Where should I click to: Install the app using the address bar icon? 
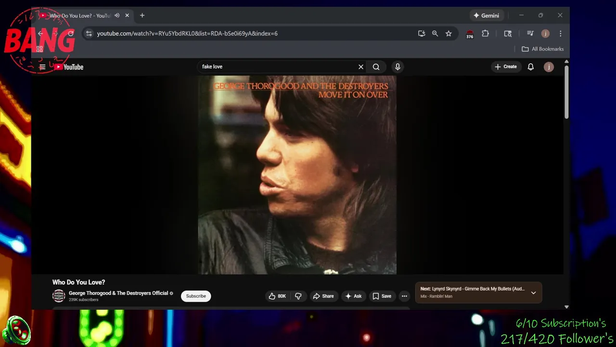tap(422, 33)
